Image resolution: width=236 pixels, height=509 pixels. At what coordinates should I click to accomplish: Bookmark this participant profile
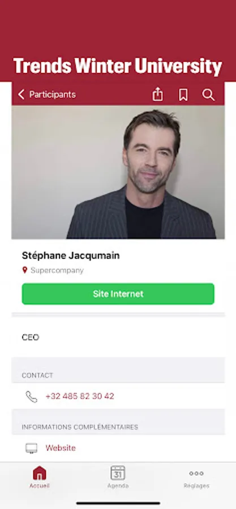coord(183,95)
